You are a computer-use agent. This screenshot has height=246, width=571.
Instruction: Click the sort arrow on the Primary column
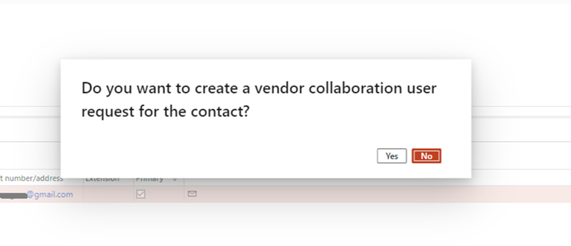click(x=175, y=180)
